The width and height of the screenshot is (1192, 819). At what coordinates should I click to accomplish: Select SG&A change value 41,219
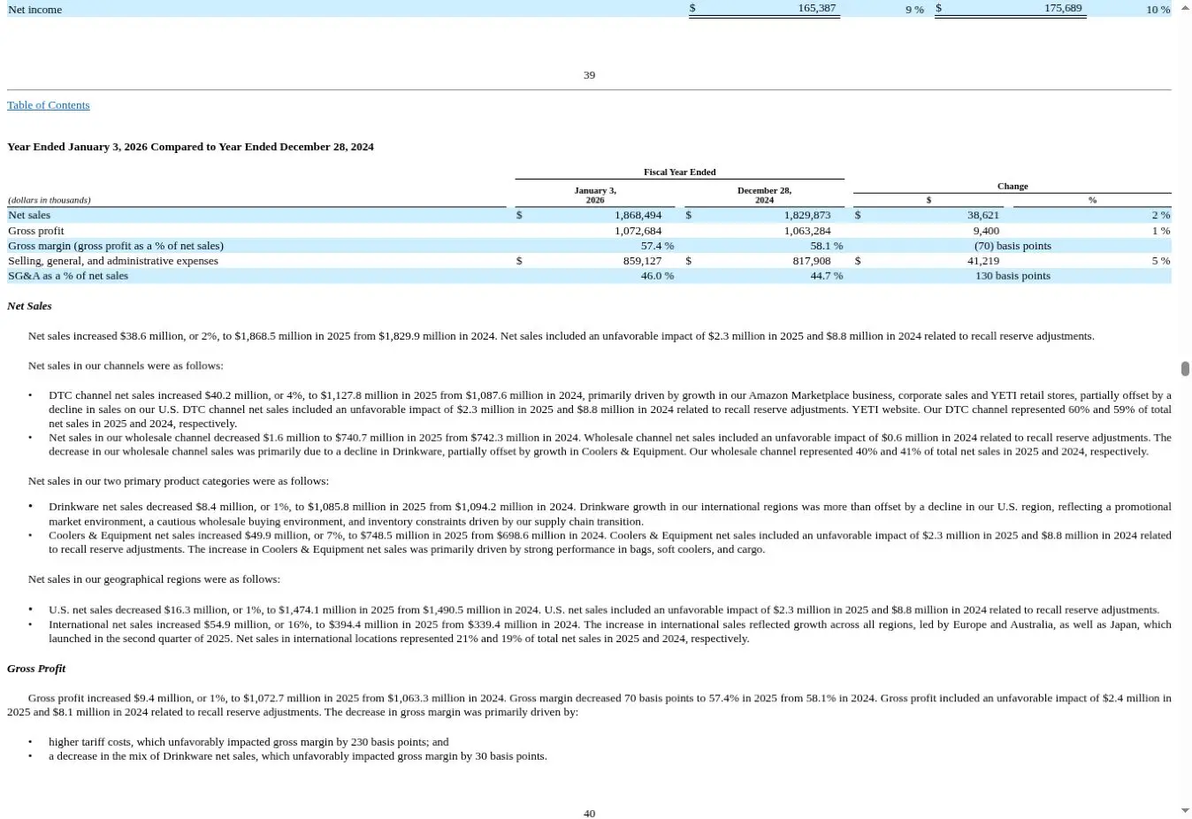983,261
